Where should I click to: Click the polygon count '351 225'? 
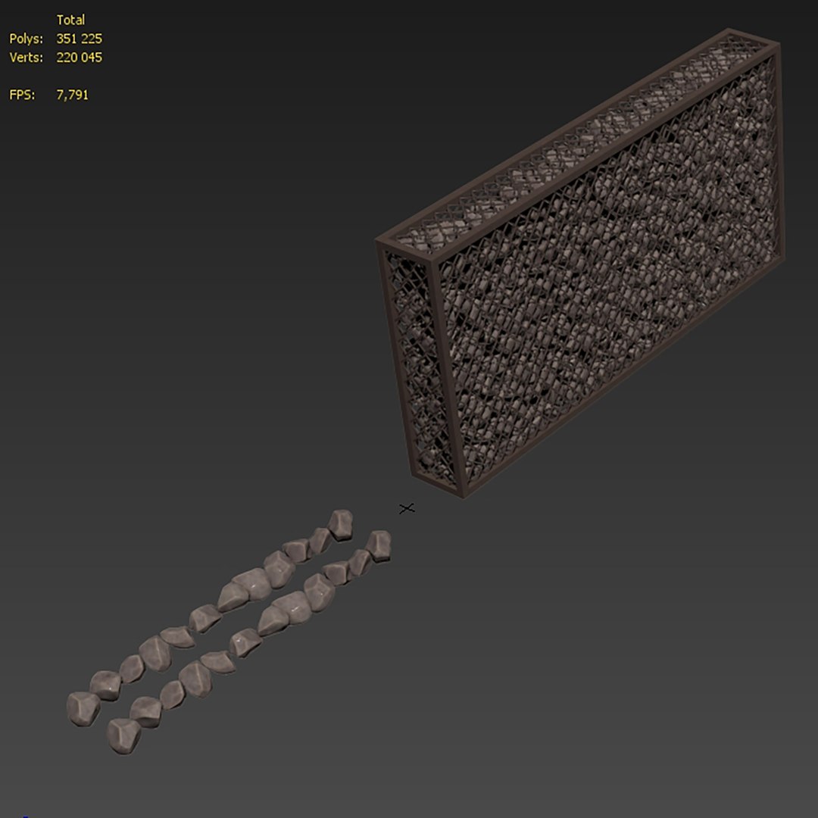tap(80, 39)
